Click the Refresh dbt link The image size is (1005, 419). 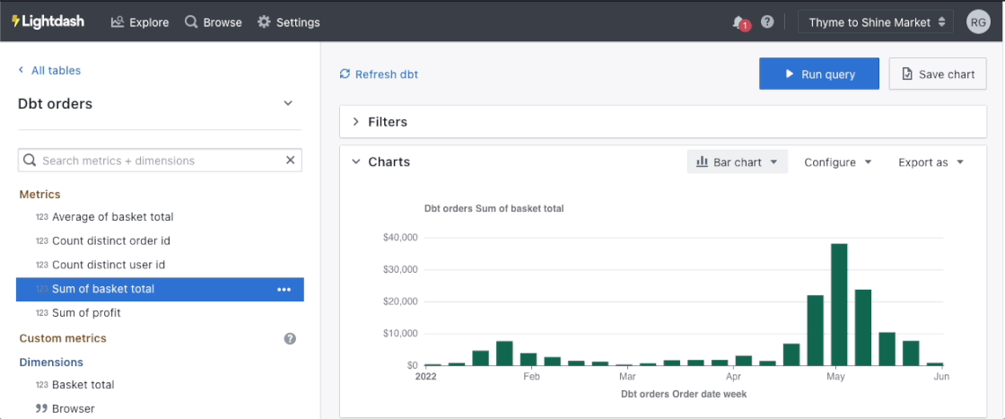379,74
